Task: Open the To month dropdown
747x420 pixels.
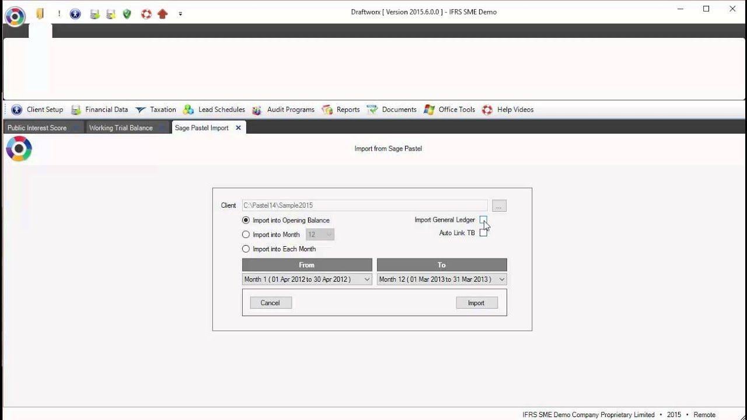Action: (x=442, y=279)
